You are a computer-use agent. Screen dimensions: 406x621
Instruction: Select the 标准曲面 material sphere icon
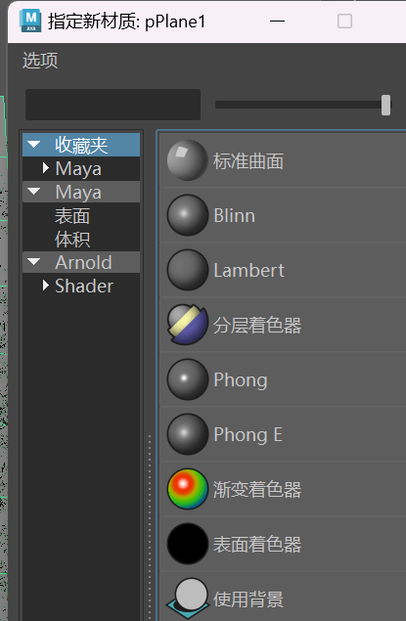click(x=187, y=160)
